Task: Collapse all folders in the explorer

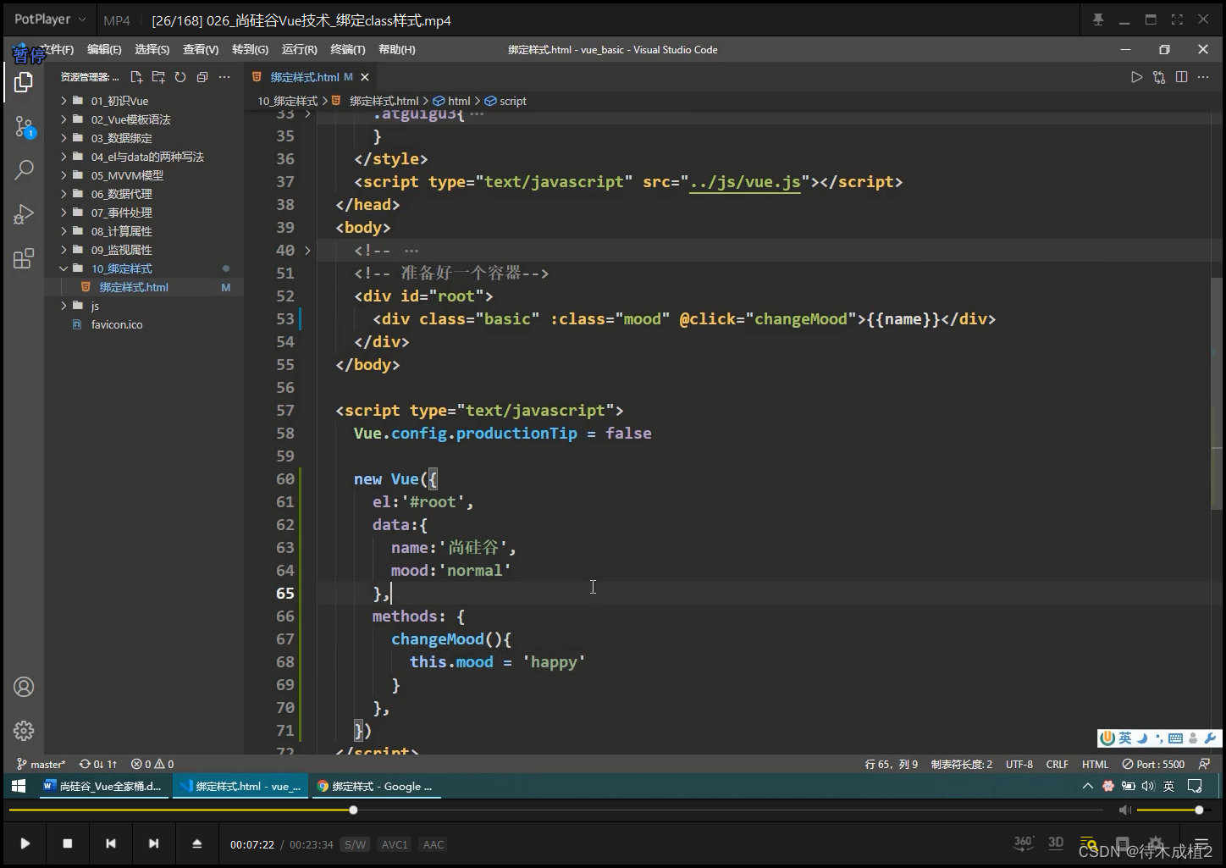Action: pyautogui.click(x=202, y=77)
